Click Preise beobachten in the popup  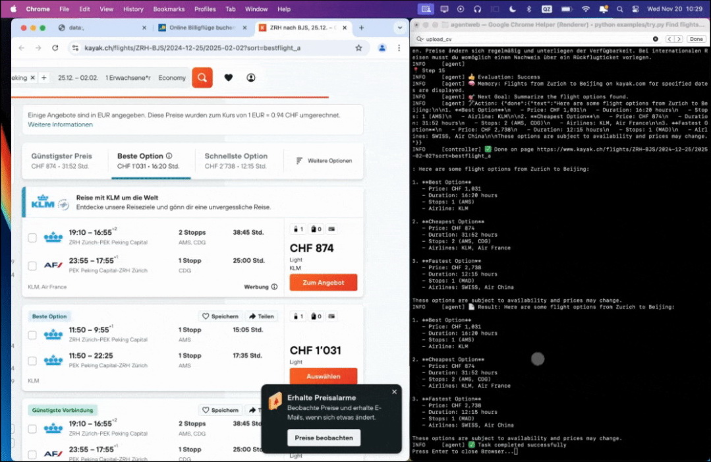(324, 438)
